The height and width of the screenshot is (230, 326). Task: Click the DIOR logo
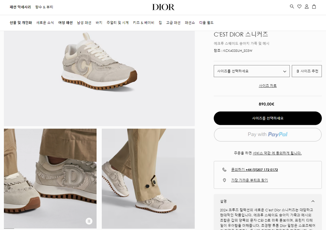163,7
